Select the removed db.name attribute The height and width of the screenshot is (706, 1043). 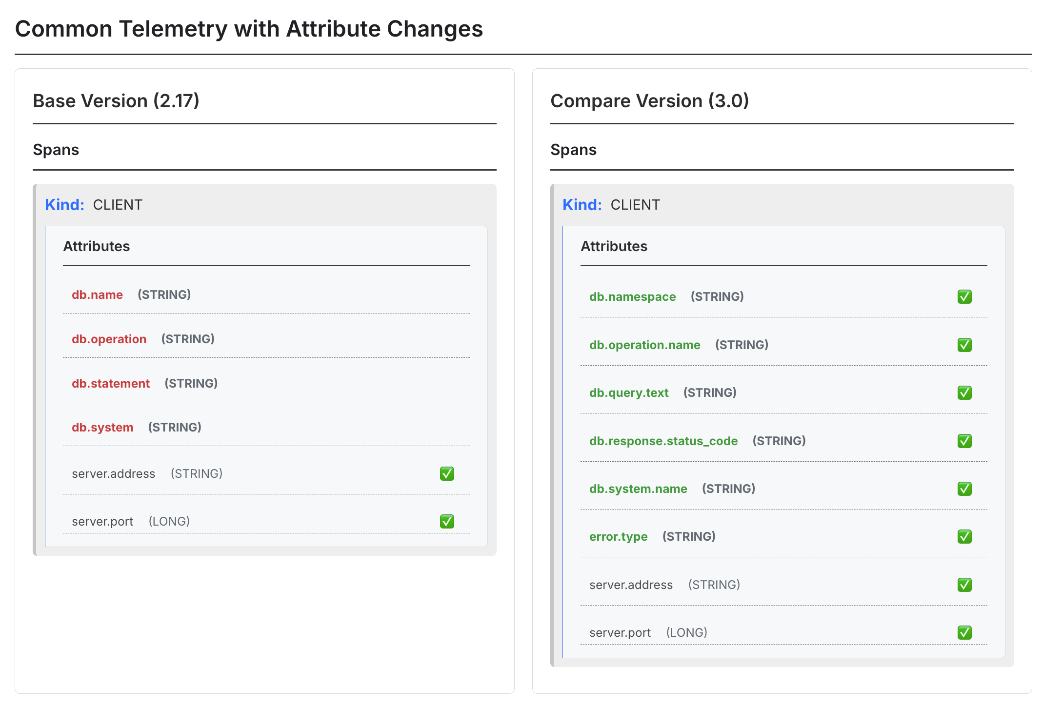pos(97,294)
